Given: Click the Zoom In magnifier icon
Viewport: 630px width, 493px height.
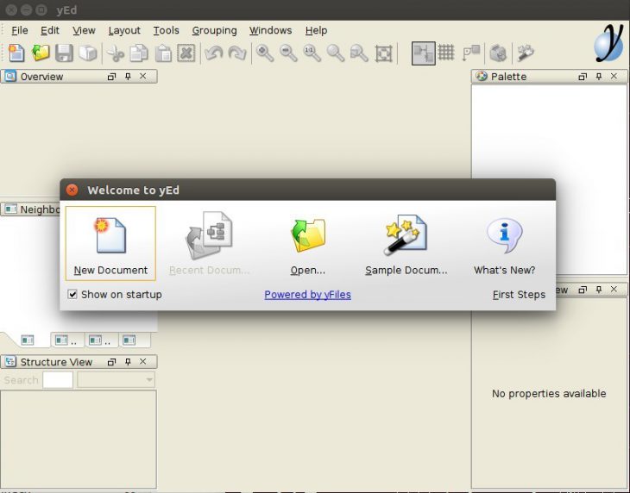Looking at the screenshot, I should coord(265,53).
